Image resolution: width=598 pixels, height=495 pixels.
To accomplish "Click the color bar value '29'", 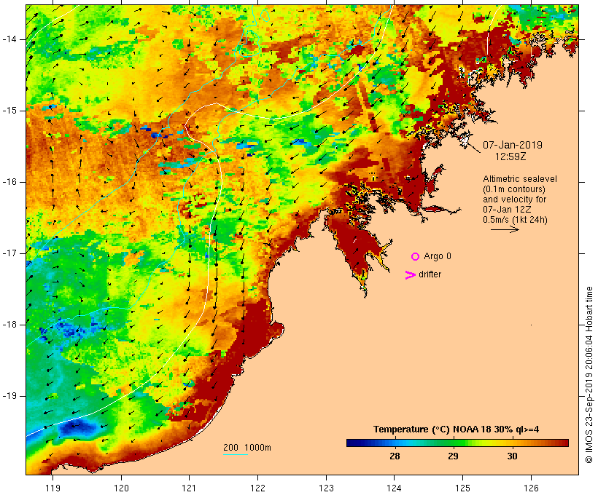I will tap(453, 456).
